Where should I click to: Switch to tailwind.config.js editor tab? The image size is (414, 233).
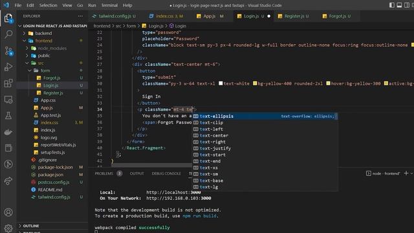point(114,16)
